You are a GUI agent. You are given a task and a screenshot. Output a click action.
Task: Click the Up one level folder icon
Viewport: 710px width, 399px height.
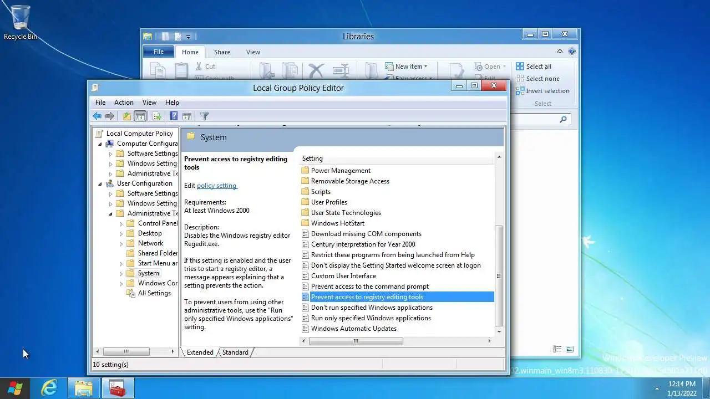click(127, 116)
